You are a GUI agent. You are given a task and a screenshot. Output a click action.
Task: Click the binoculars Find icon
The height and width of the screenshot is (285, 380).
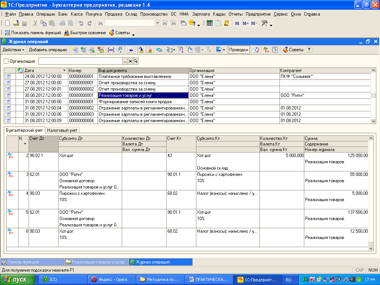pos(100,23)
